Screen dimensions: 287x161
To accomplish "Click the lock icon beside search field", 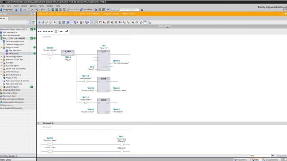I will pos(142,10).
